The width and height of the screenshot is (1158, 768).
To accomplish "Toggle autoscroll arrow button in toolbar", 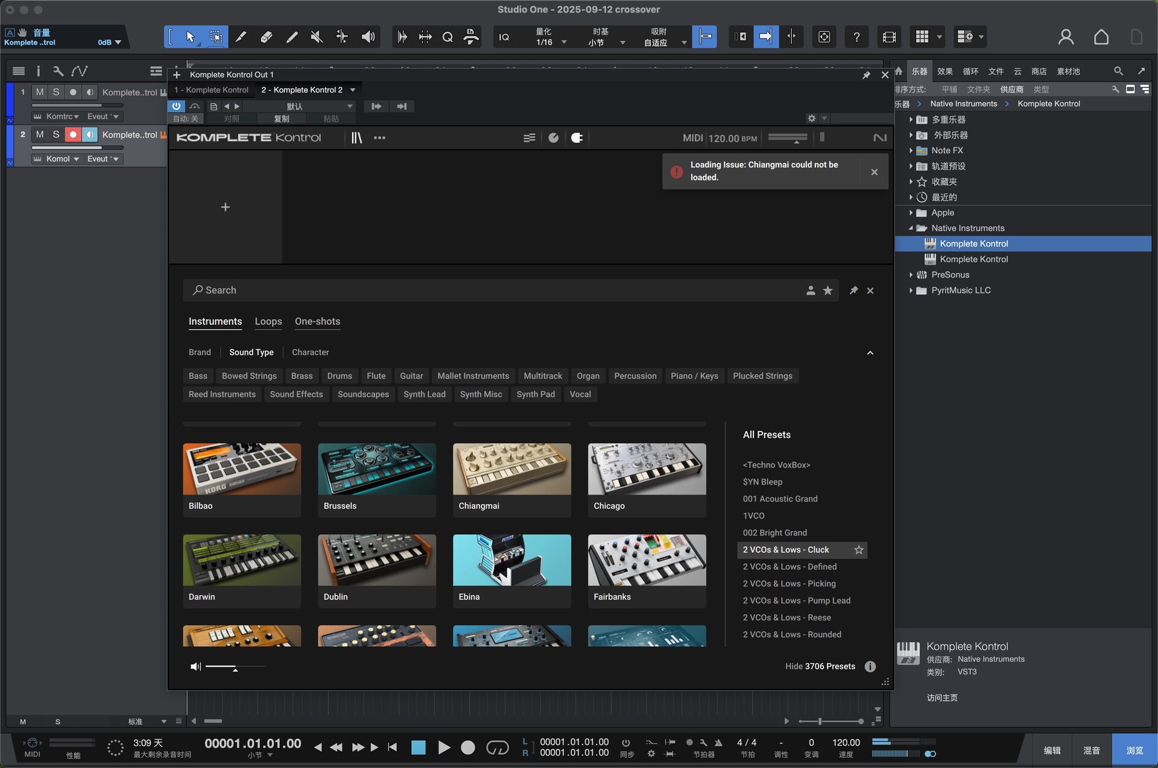I will click(x=765, y=37).
